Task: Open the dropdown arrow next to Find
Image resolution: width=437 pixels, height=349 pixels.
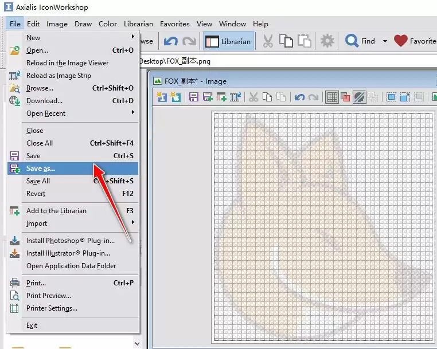Action: pos(385,41)
